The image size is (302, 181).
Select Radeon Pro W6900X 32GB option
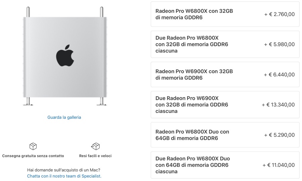225,75
